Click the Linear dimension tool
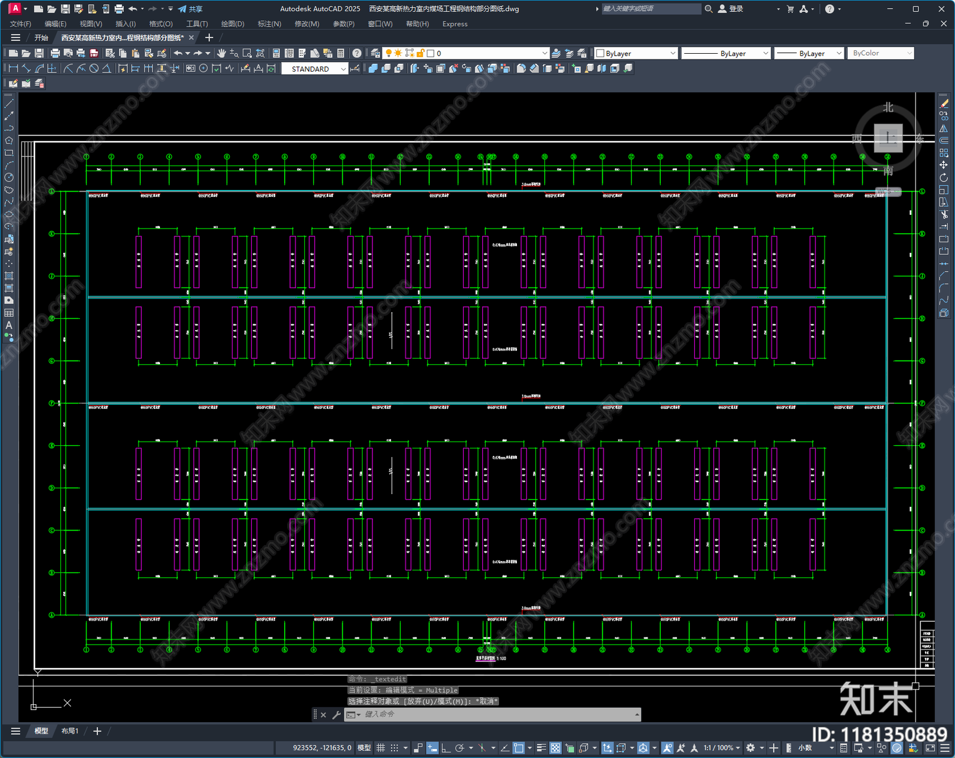This screenshot has height=758, width=955. [13, 69]
